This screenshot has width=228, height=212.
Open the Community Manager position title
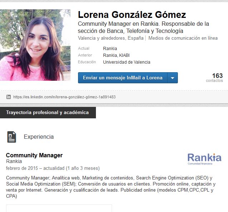34,155
